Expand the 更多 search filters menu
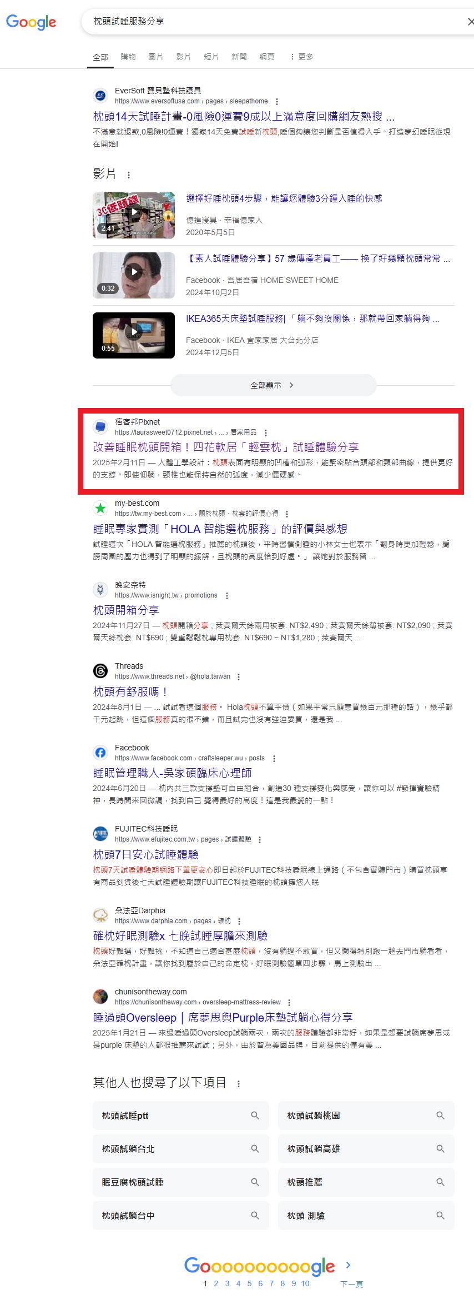Screen dimensions: 474x1299 302,57
